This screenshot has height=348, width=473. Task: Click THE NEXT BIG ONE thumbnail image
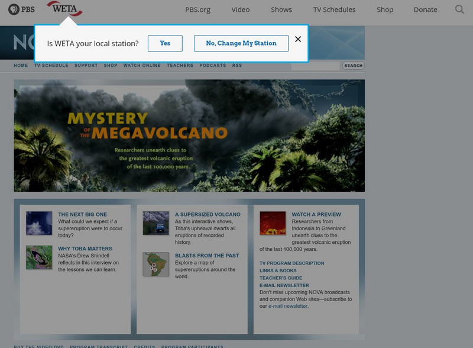[x=40, y=224]
